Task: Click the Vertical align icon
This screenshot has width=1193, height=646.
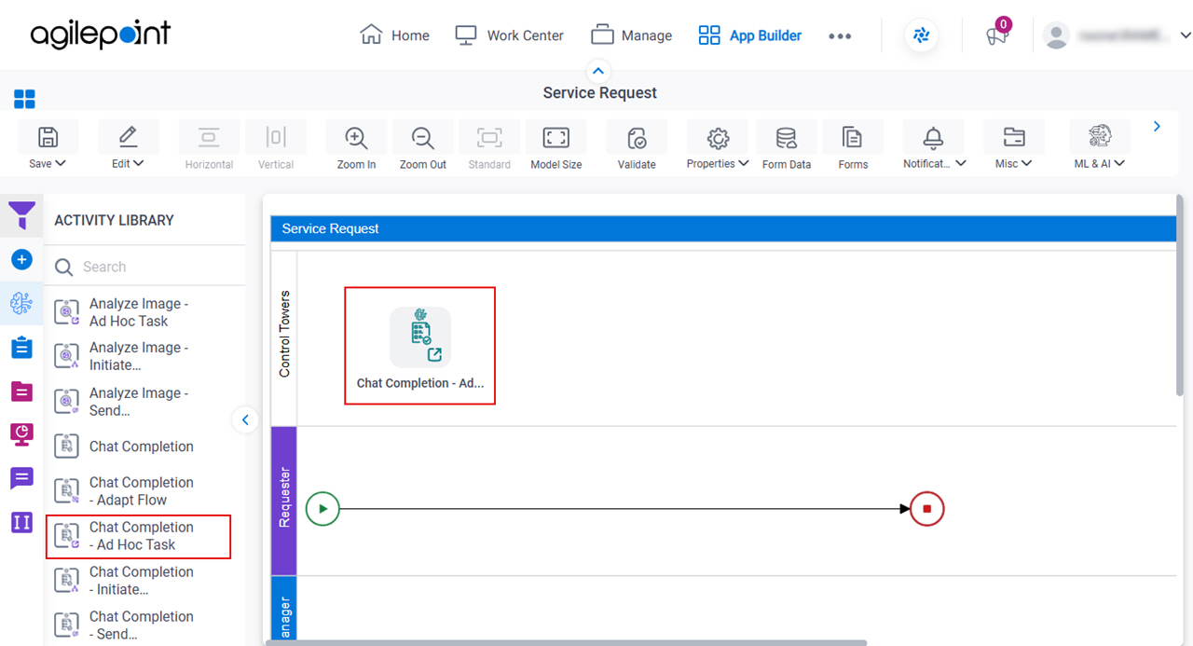Action: [x=276, y=138]
